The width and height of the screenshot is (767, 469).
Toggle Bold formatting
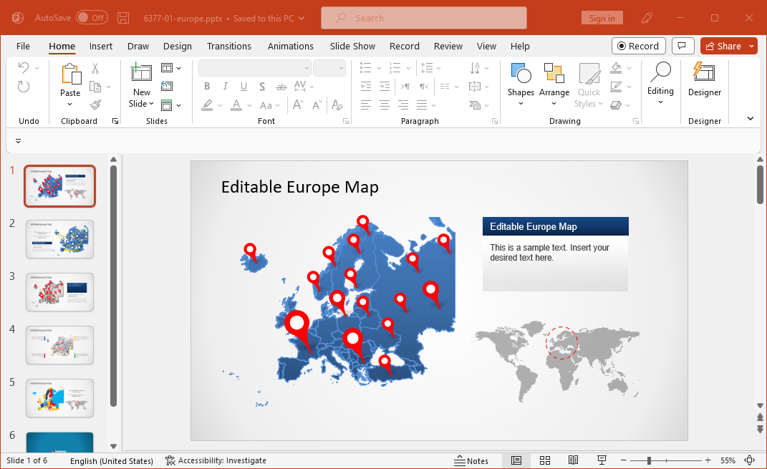pyautogui.click(x=207, y=87)
